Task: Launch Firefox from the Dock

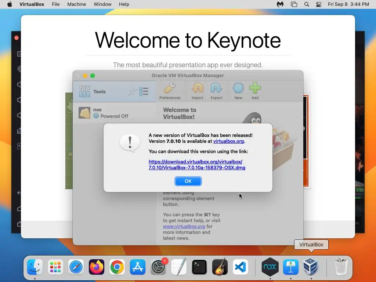Action: tap(97, 267)
